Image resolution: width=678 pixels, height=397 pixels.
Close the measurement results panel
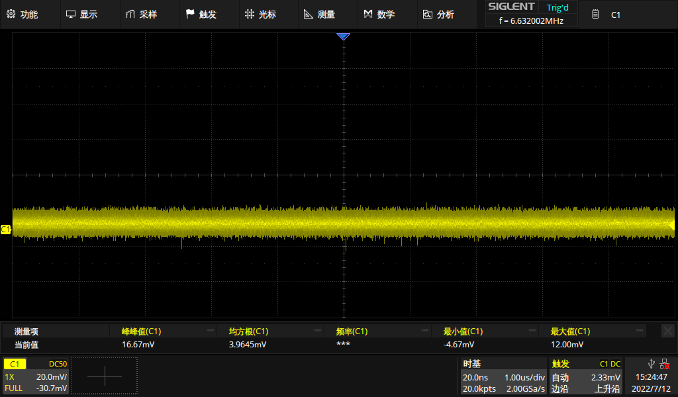click(668, 330)
